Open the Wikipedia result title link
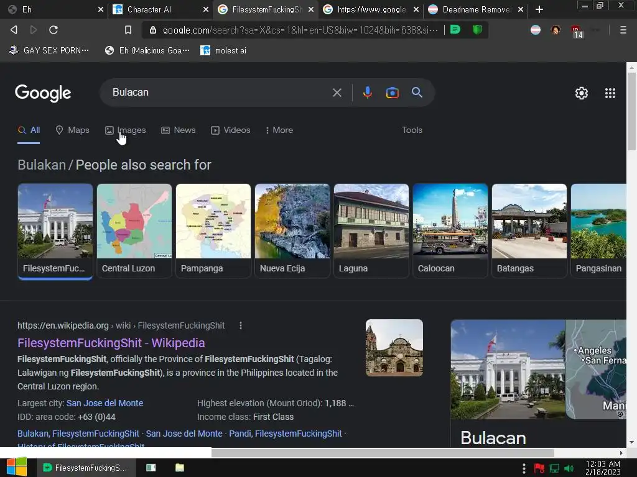The image size is (637, 477). 111,343
